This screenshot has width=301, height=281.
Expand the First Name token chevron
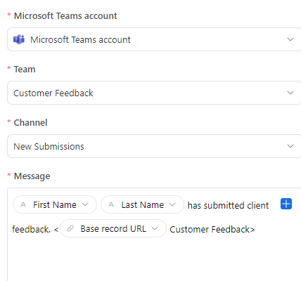point(85,204)
